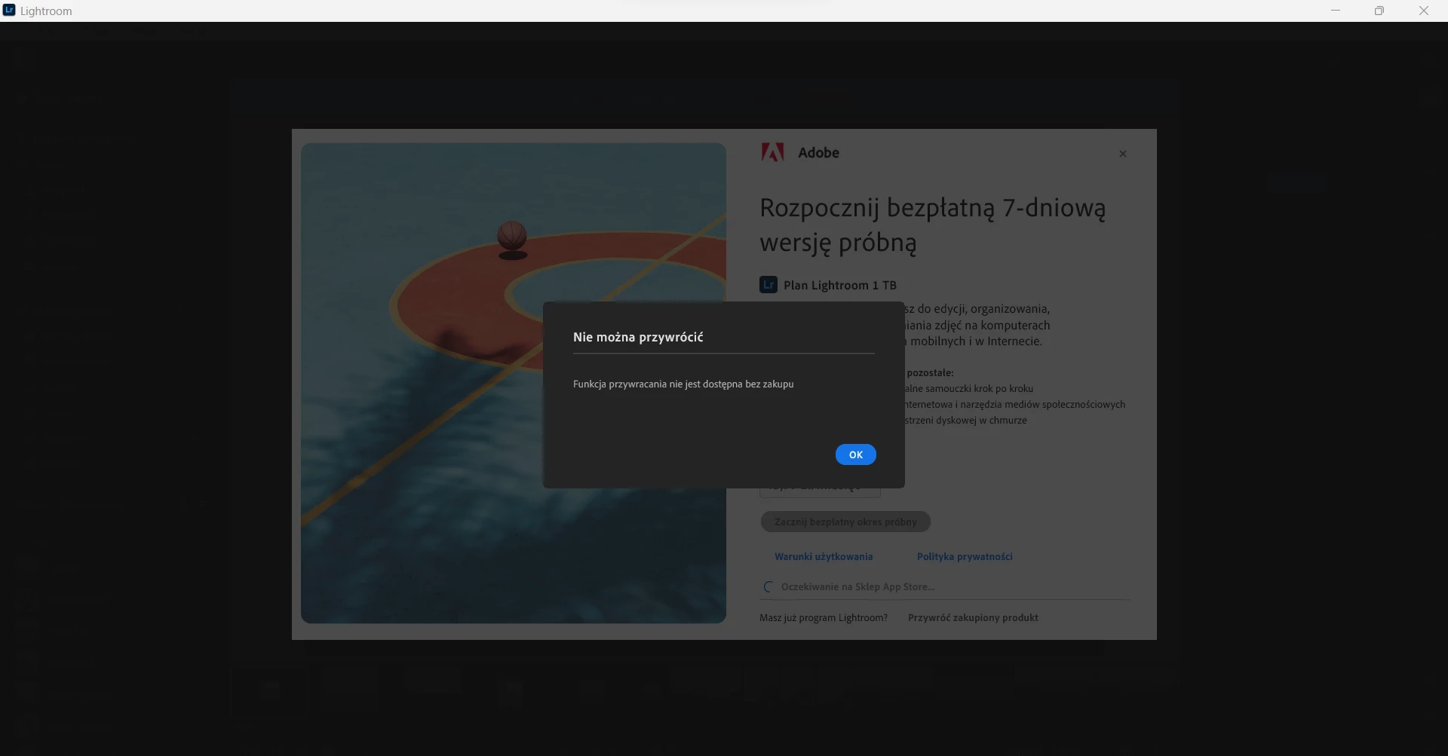The image size is (1448, 756).
Task: Click the Lightroom icon in title bar
Action: (x=9, y=11)
